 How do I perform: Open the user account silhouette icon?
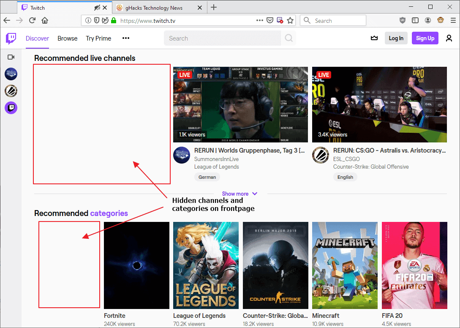pyautogui.click(x=449, y=38)
